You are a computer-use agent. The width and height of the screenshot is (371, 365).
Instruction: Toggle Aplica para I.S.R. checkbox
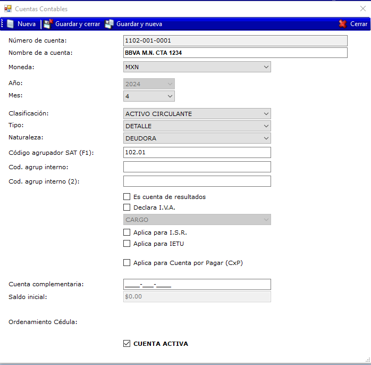[x=127, y=233]
